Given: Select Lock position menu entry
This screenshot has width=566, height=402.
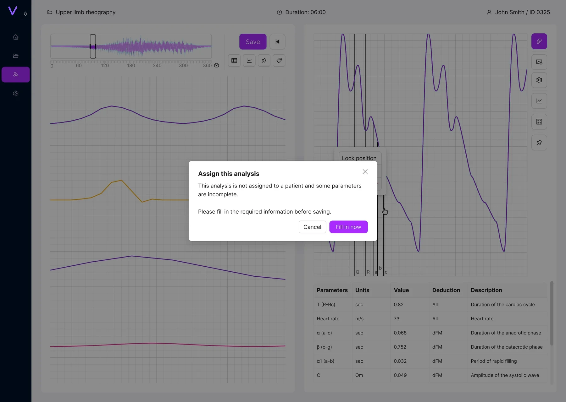Looking at the screenshot, I should (360, 158).
